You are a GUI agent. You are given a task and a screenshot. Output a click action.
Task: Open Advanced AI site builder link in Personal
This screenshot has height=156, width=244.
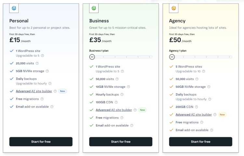point(34,91)
